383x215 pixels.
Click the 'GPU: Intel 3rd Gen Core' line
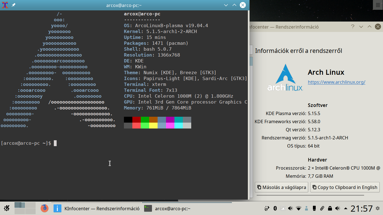click(x=186, y=102)
